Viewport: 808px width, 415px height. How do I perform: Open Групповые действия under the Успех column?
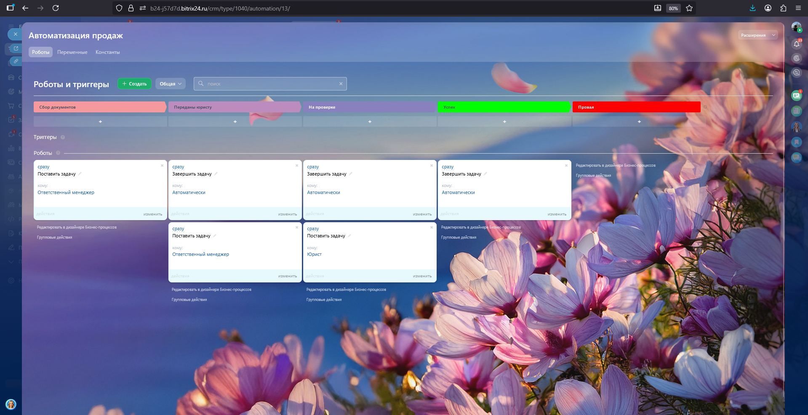point(459,237)
